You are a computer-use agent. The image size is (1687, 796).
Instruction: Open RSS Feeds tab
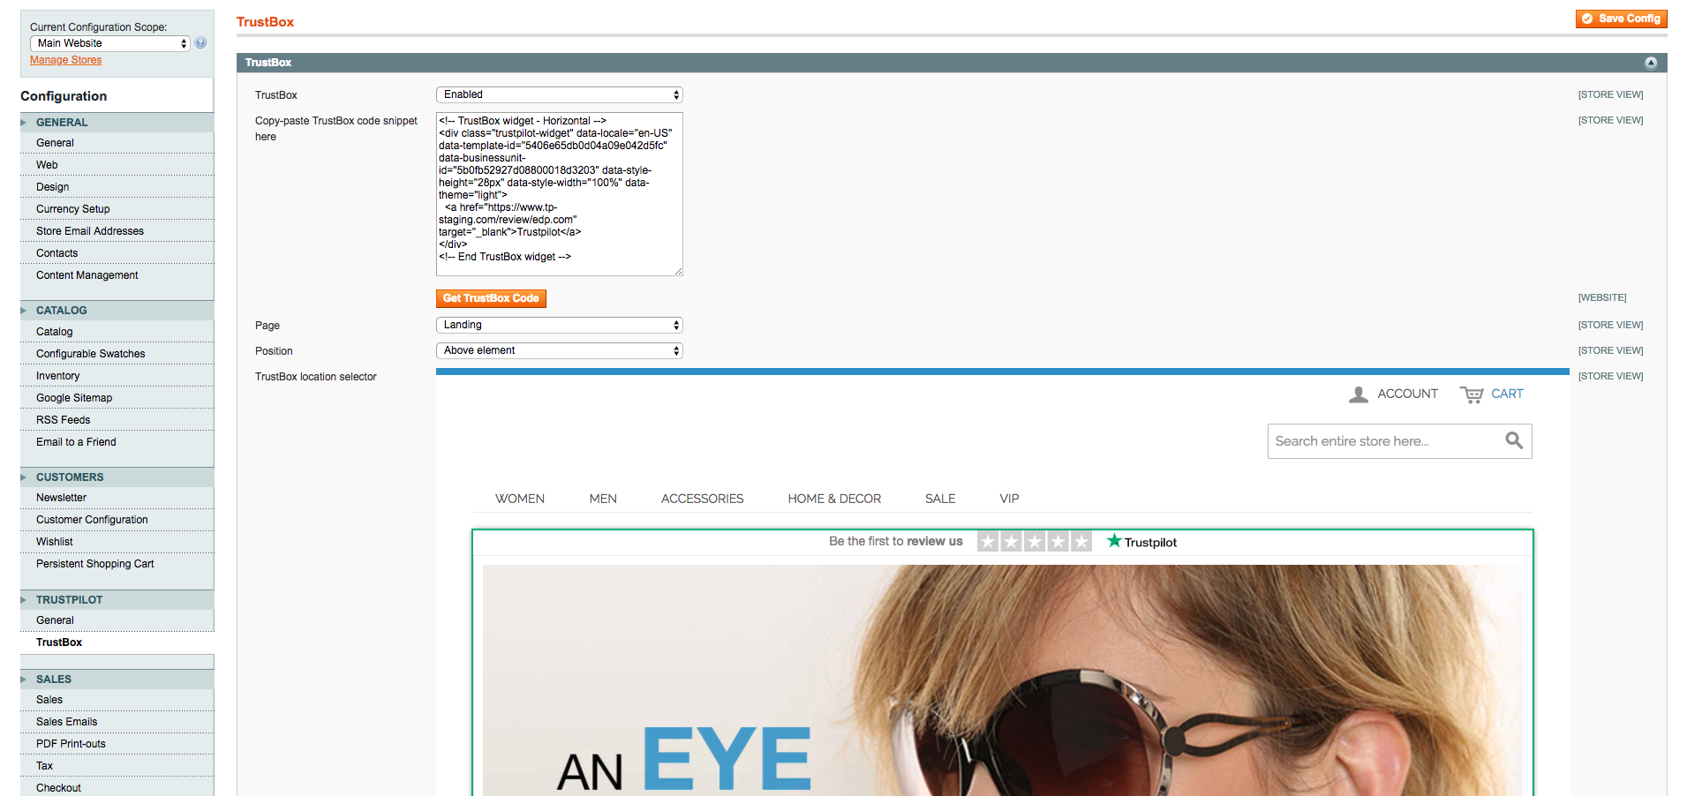[117, 420]
